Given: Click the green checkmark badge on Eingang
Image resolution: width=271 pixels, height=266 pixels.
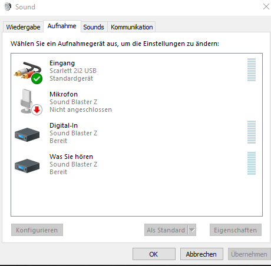Looking at the screenshot, I should click(x=37, y=79).
